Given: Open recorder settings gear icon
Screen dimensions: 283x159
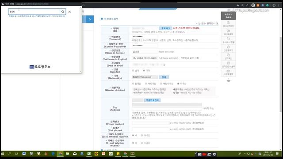Looking at the screenshot, I should (x=214, y=154).
